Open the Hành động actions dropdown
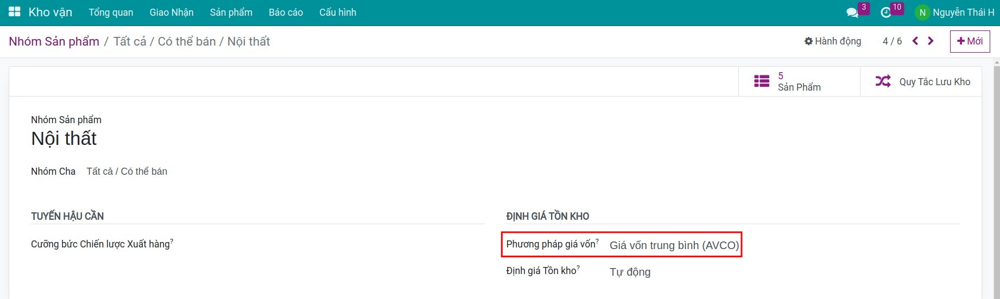This screenshot has width=1000, height=299. (x=833, y=41)
